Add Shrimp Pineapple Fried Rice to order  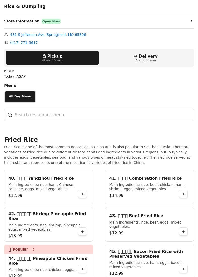(82, 232)
